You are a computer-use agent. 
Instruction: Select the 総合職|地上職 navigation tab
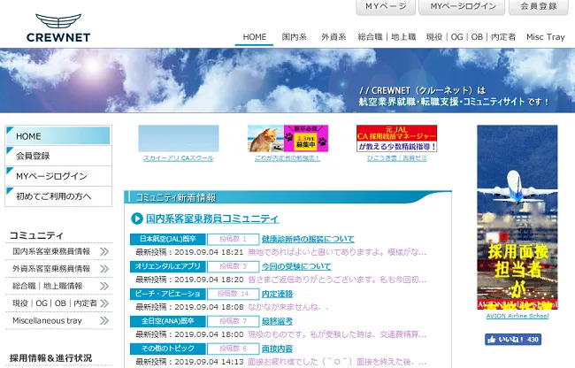(387, 37)
